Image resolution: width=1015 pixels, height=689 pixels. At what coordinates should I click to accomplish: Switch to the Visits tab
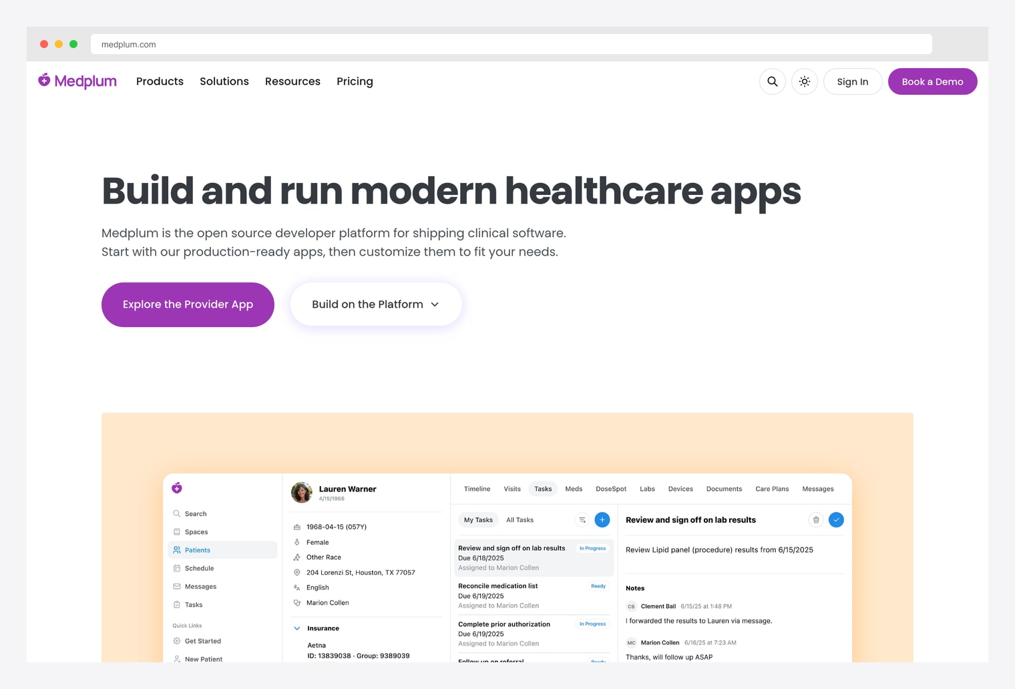512,489
